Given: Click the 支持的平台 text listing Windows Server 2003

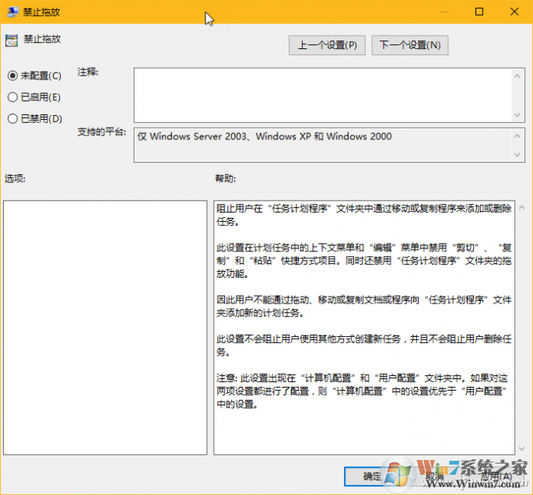Looking at the screenshot, I should click(x=265, y=137).
